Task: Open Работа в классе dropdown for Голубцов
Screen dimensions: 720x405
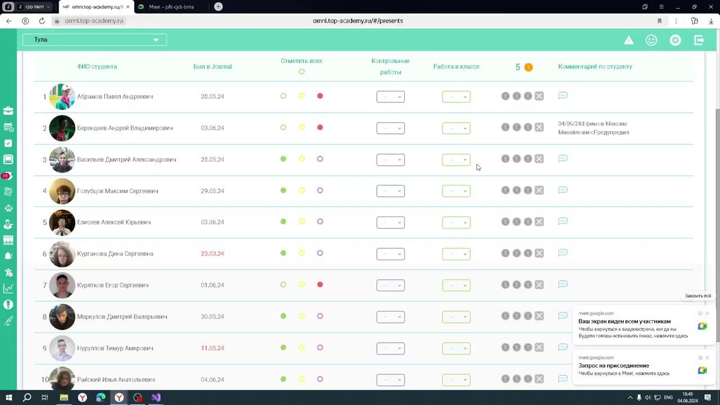Action: click(x=456, y=191)
